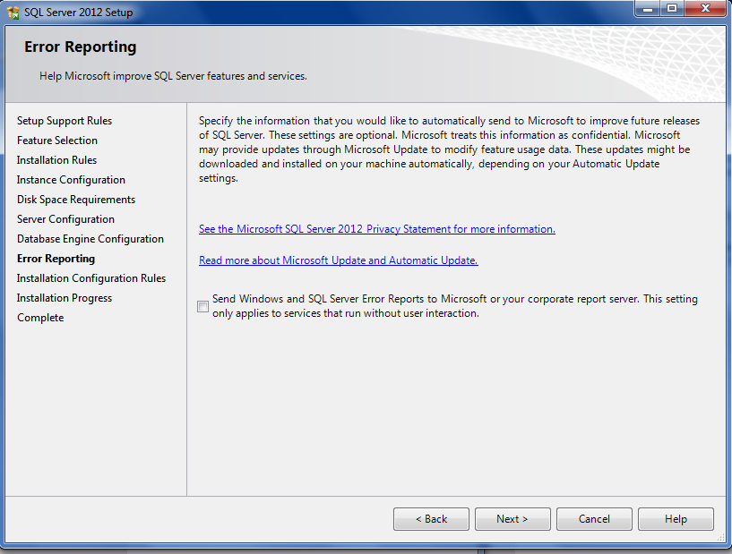Select the Setup Support Rules step
Screen dimensions: 732x554
click(65, 121)
